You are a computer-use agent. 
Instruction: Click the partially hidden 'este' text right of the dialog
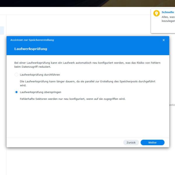(172, 105)
